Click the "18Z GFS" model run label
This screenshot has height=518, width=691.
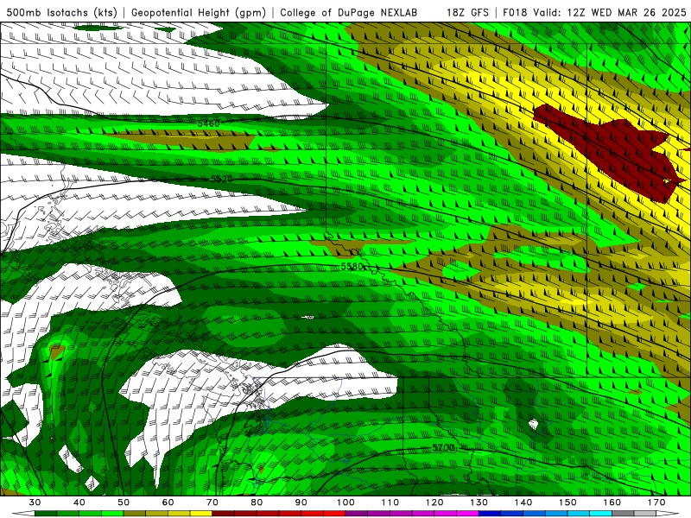click(x=467, y=12)
